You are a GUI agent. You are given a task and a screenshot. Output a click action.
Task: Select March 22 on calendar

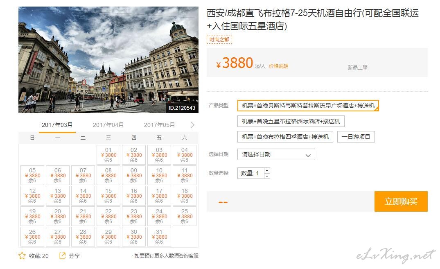tap(108, 216)
